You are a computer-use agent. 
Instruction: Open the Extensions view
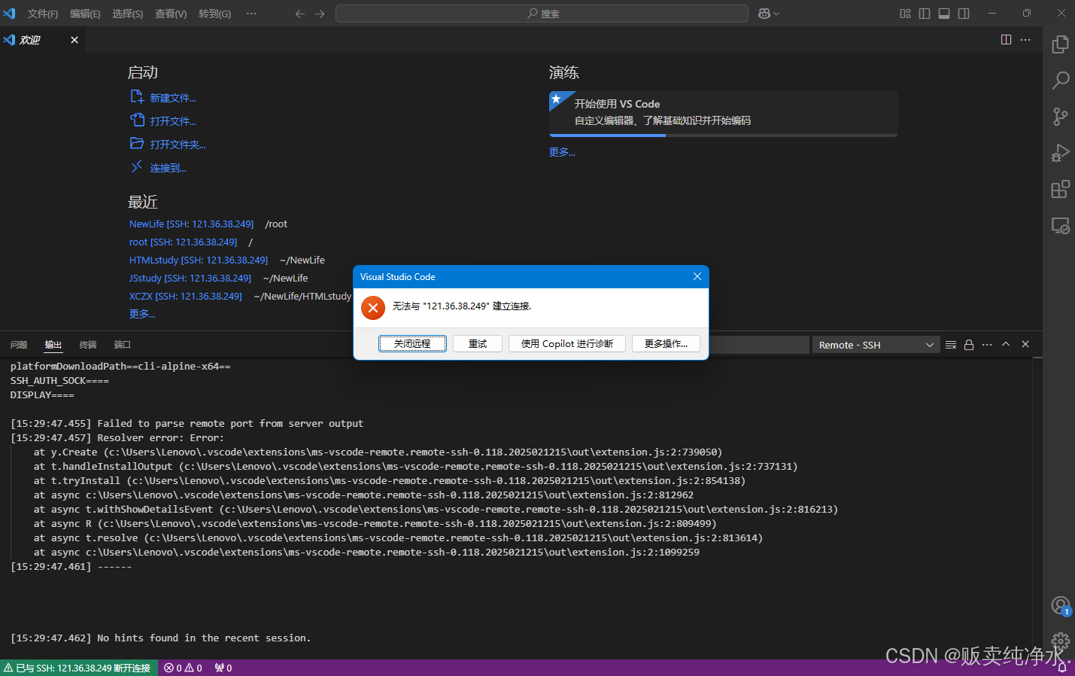tap(1060, 189)
